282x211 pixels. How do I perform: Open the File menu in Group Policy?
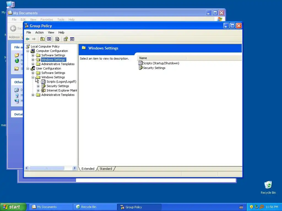(29, 32)
